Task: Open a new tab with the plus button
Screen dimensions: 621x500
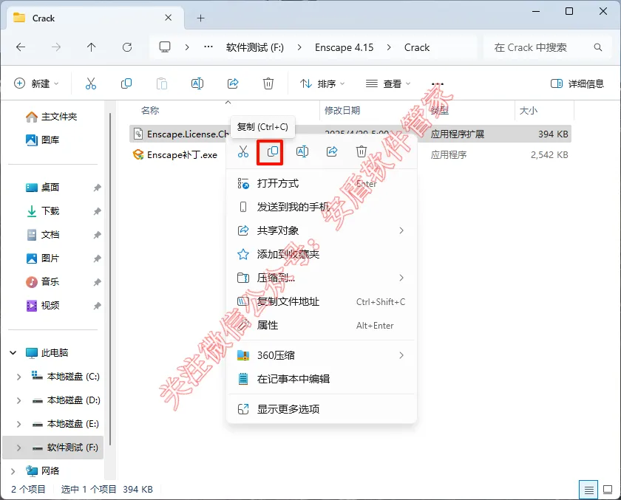Action: (x=201, y=18)
